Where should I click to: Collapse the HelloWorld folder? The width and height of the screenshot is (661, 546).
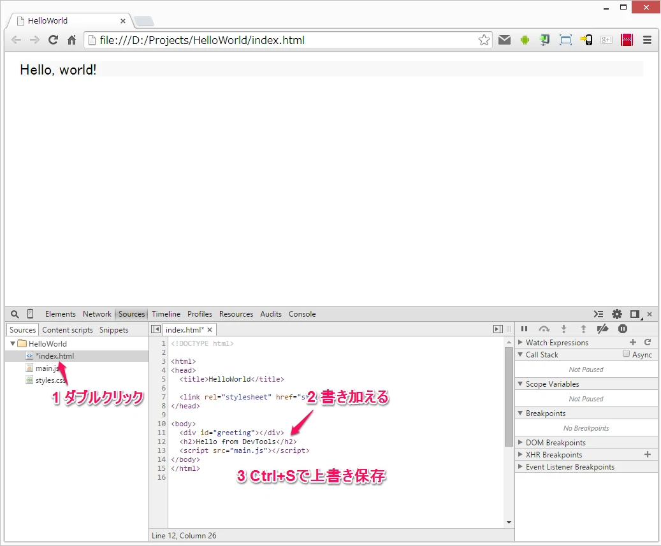point(13,344)
